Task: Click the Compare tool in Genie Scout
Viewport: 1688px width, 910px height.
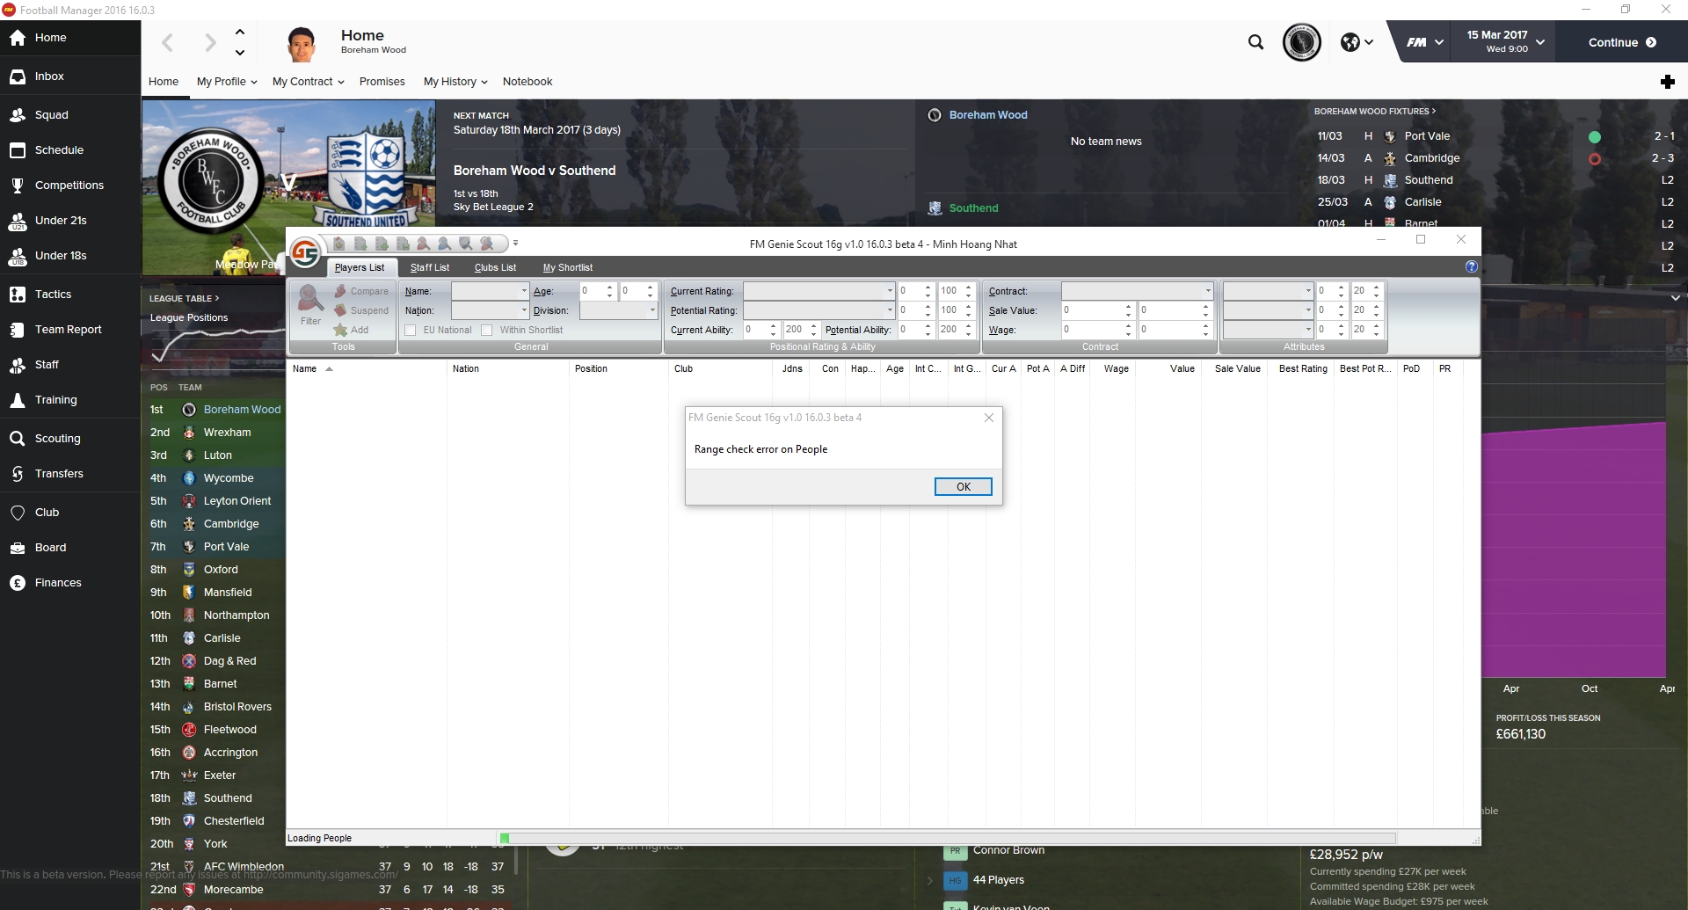Action: tap(360, 291)
